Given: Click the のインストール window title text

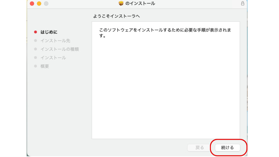Looking at the screenshot, I should pyautogui.click(x=140, y=4).
